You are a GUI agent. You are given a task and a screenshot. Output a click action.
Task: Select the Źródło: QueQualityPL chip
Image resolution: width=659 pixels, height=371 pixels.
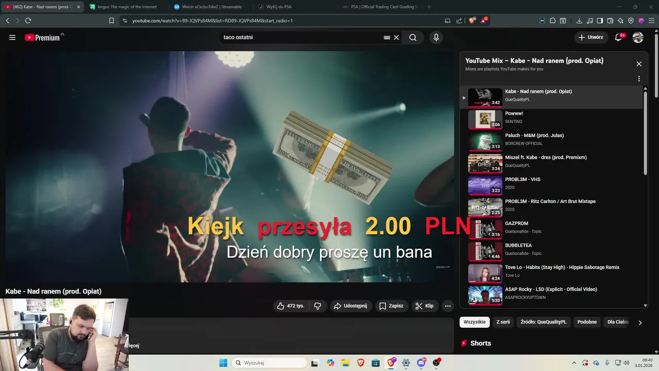click(x=543, y=322)
